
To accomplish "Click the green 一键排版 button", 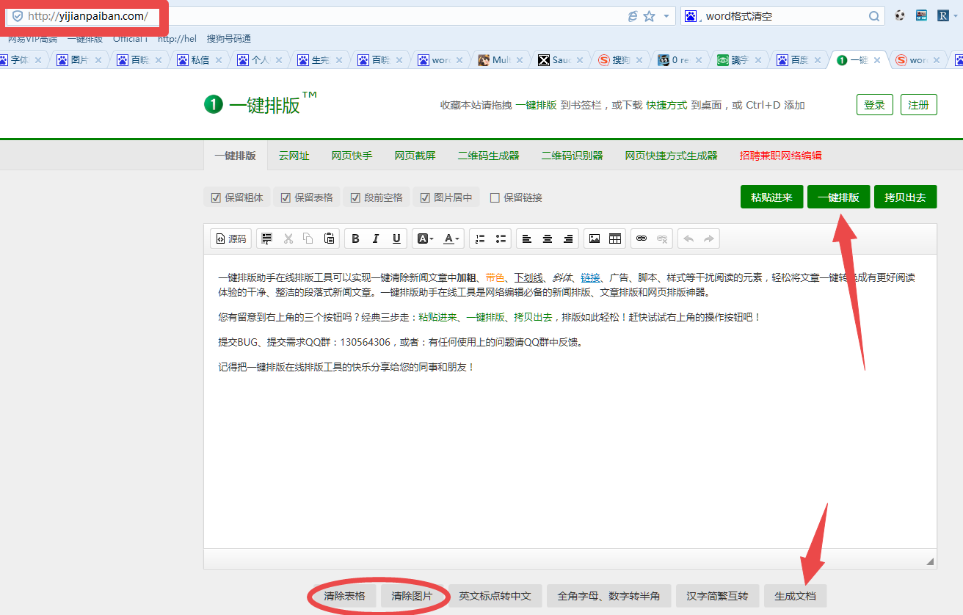I will 838,197.
